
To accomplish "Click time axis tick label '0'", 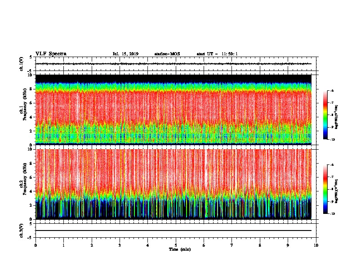I will pos(36,245).
